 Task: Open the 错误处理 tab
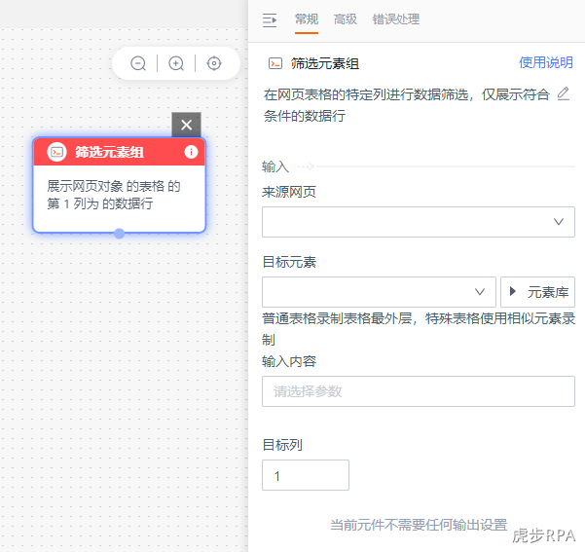click(x=396, y=19)
